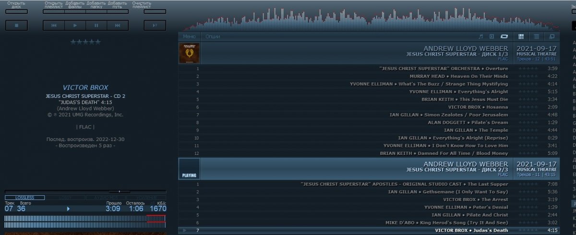This screenshot has height=235, width=576.
Task: Click the music note icon in playlist header
Action: coord(480,36)
